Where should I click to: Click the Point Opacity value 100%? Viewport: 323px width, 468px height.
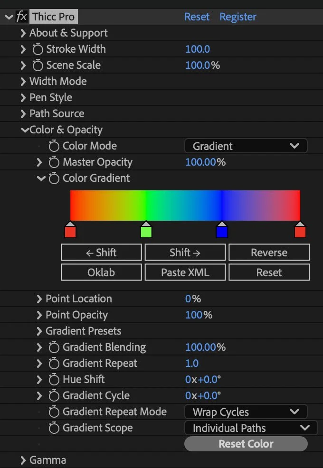tap(199, 315)
